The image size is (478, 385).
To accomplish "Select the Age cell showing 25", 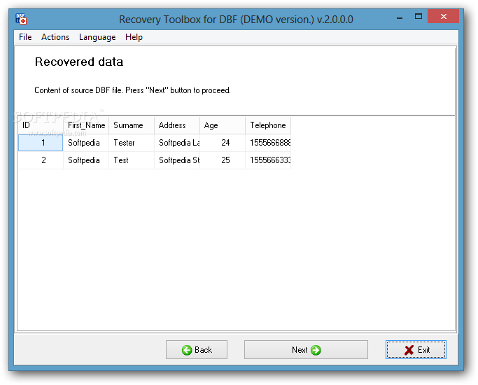I will click(223, 160).
